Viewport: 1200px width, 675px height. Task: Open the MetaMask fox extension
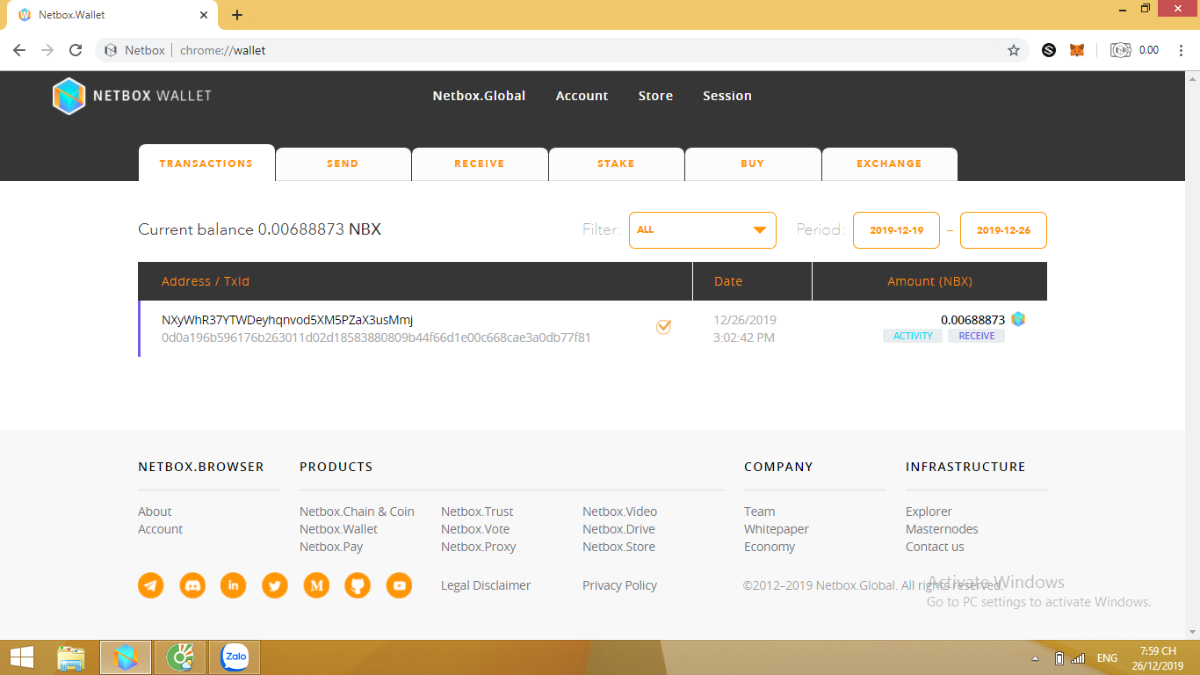(1077, 50)
